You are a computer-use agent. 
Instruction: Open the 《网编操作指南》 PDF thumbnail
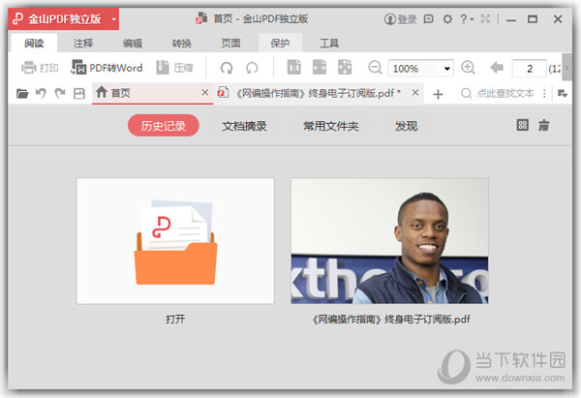pyautogui.click(x=389, y=240)
